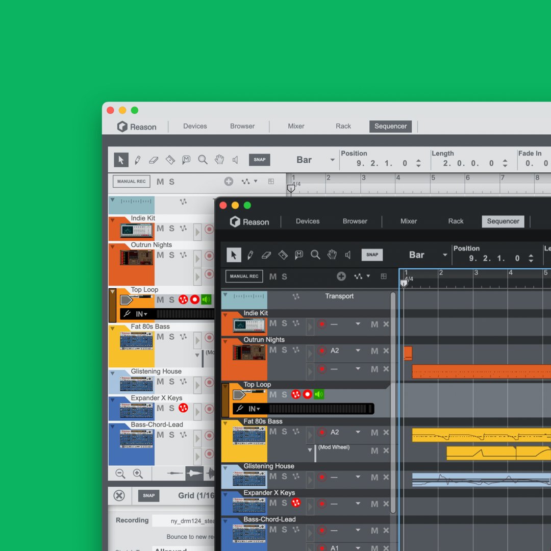Open the Mixer tab in the light window
551x551 pixels.
coord(296,126)
